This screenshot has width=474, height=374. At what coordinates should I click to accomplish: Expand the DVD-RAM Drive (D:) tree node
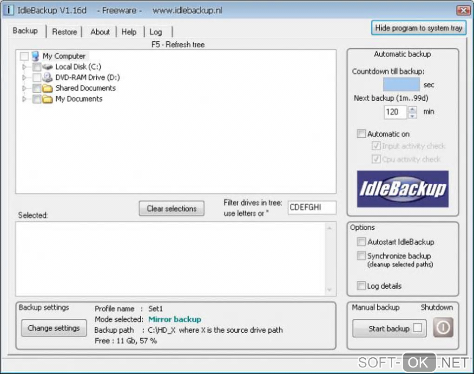[x=25, y=77]
